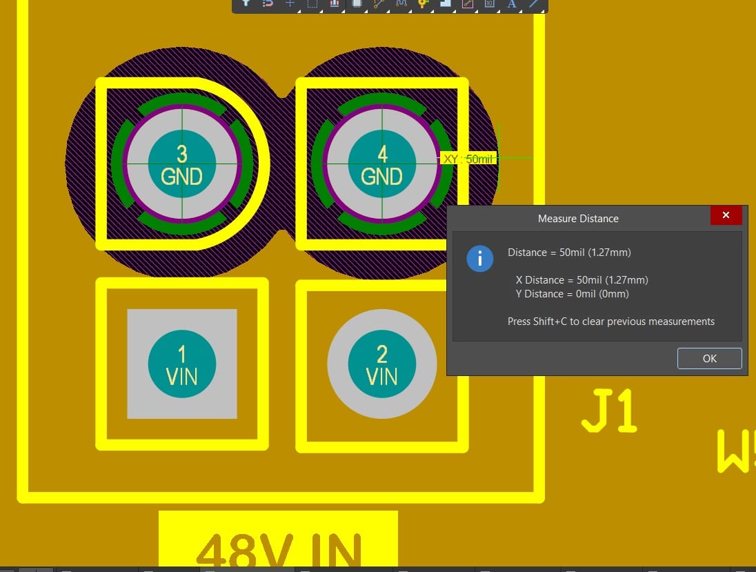Viewport: 756px width, 572px height.
Task: Click the Distance = 50mil text
Action: 569,253
